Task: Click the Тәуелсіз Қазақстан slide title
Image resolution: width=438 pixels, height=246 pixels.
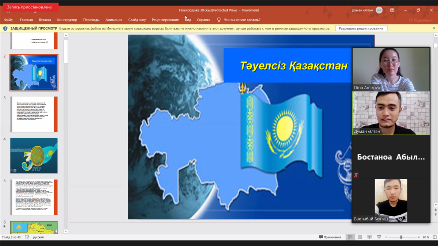Action: (294, 66)
